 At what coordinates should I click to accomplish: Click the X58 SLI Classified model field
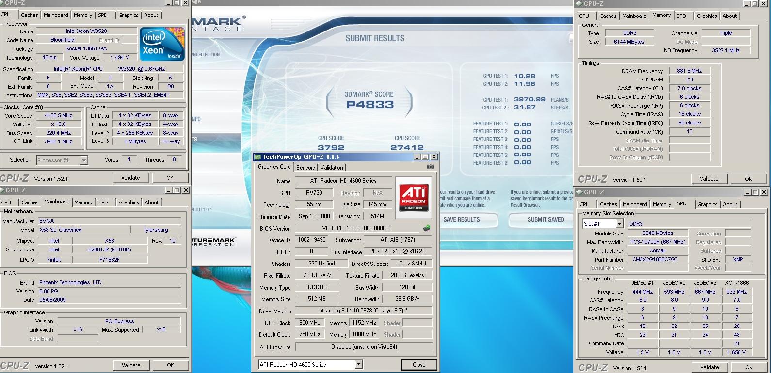point(83,230)
